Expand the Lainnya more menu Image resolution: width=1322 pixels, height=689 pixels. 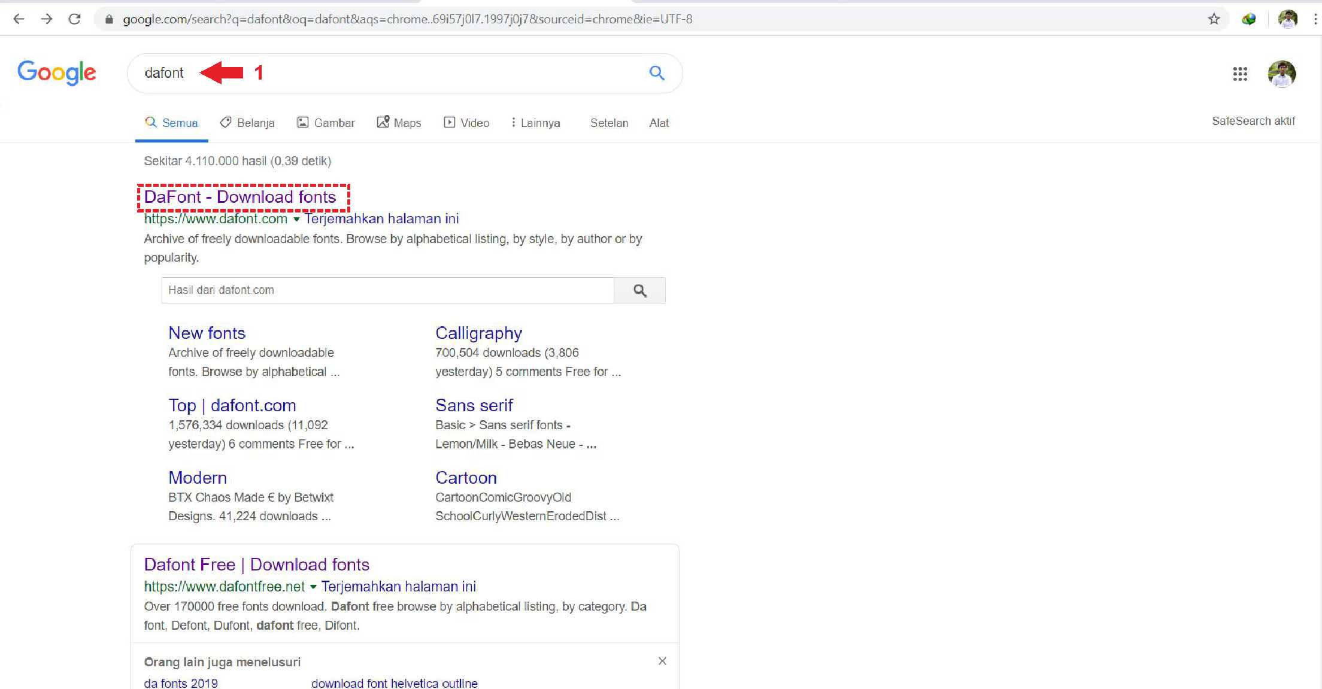[x=535, y=123]
